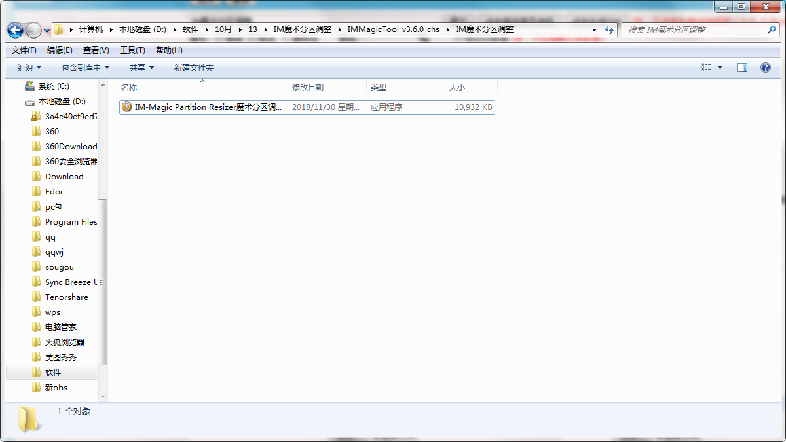Screen dimensions: 786x442
Task: Open the 360安全浏览器 folder
Action: click(x=71, y=162)
